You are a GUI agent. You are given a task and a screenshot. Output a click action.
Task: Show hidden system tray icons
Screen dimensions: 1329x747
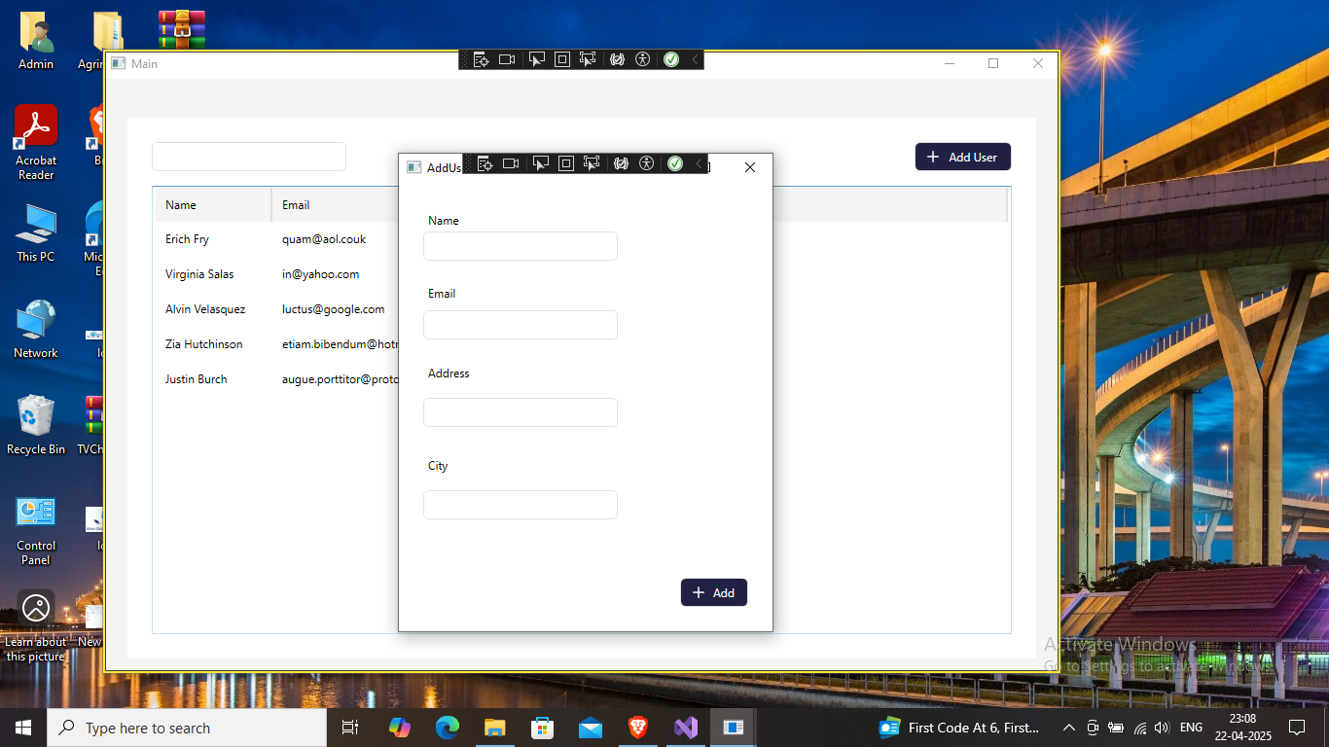pos(1068,728)
